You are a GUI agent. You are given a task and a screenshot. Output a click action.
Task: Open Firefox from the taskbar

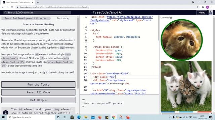pyautogui.click(x=100, y=117)
